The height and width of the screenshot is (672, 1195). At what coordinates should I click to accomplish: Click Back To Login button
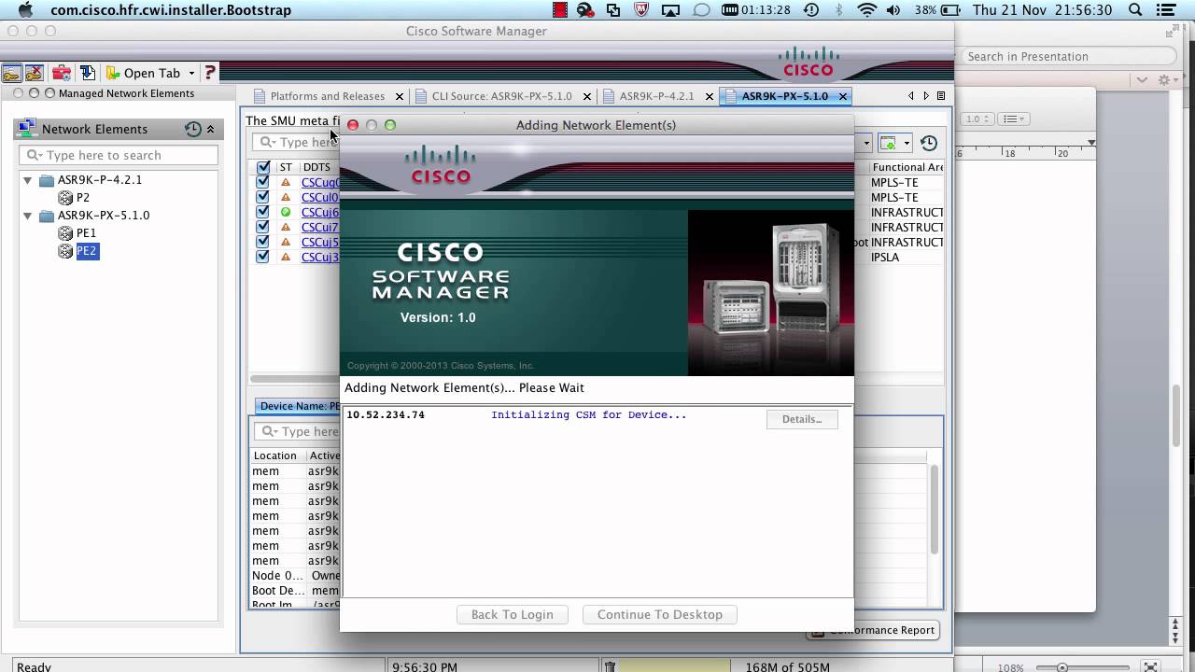[512, 614]
